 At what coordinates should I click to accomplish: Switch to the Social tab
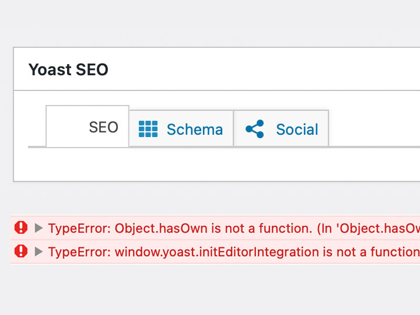coord(281,128)
